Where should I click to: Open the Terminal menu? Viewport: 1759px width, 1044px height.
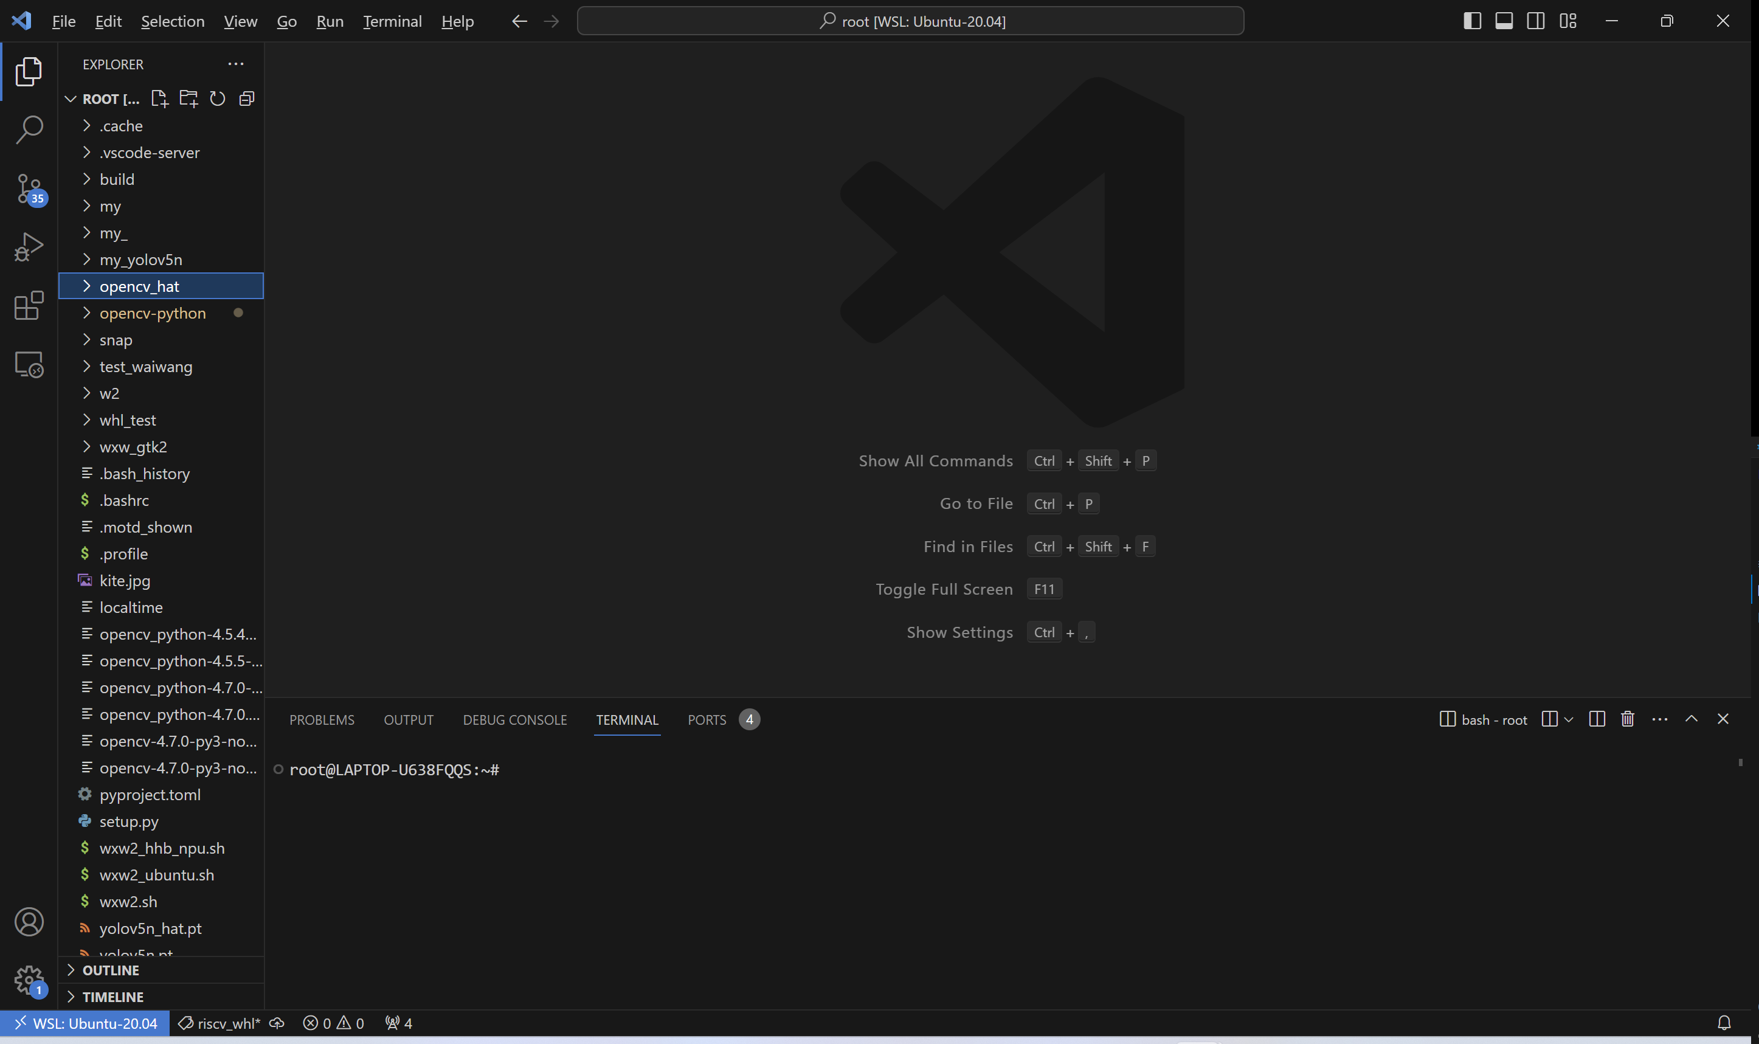point(392,21)
